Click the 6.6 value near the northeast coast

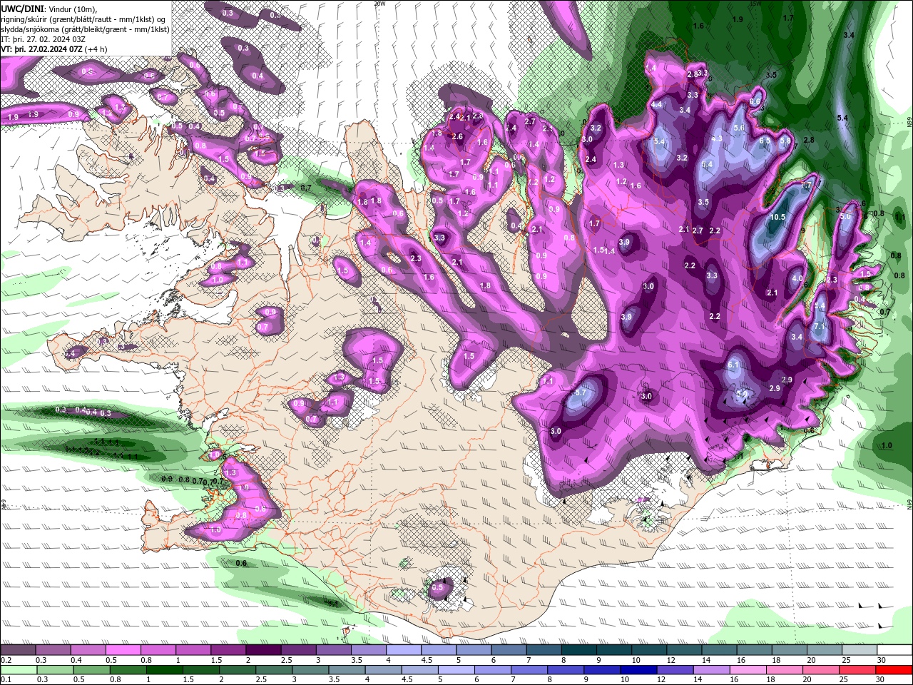click(755, 101)
